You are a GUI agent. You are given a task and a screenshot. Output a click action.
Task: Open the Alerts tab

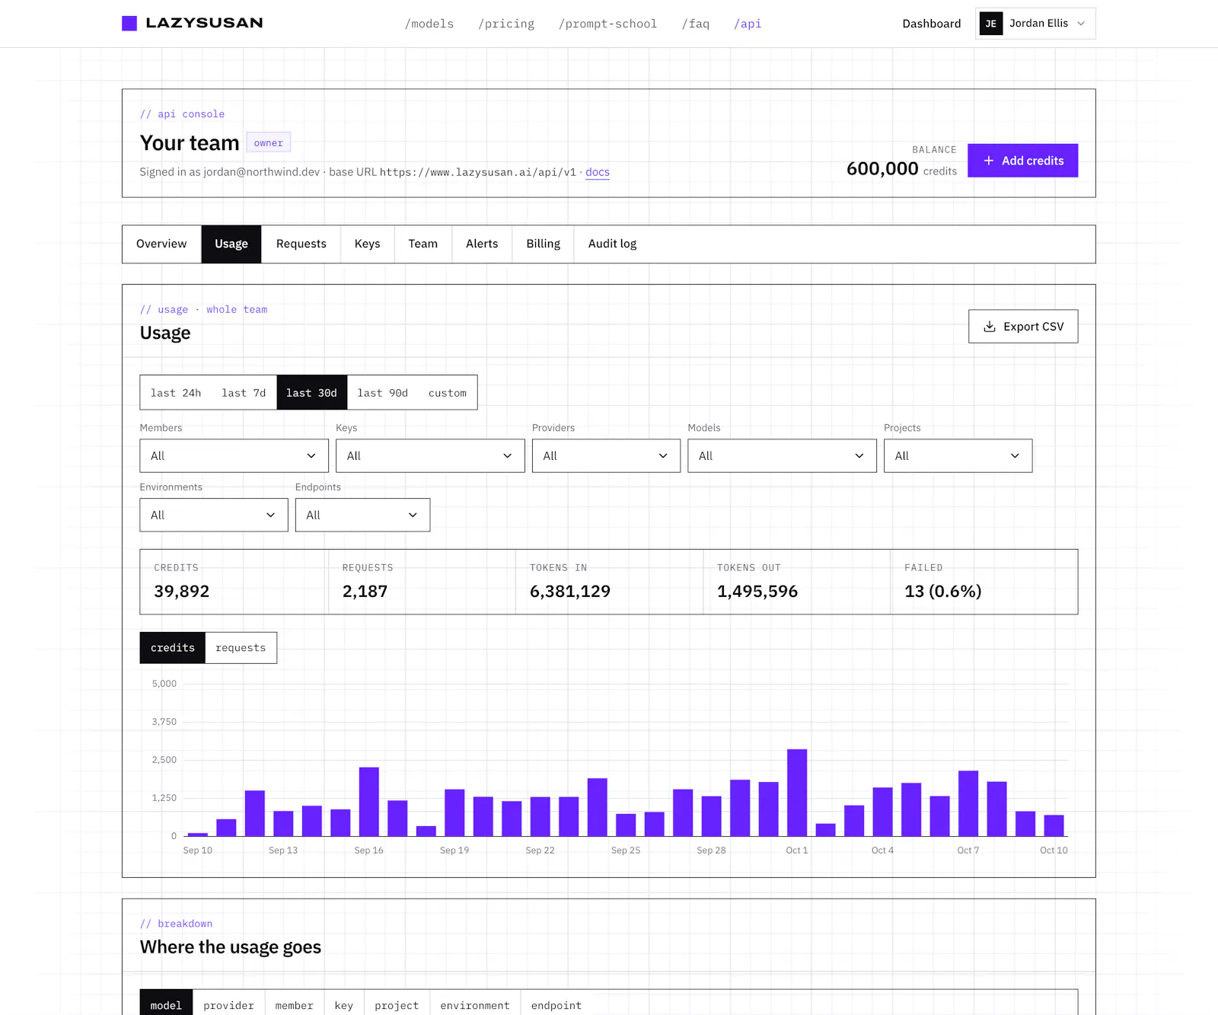(x=482, y=244)
